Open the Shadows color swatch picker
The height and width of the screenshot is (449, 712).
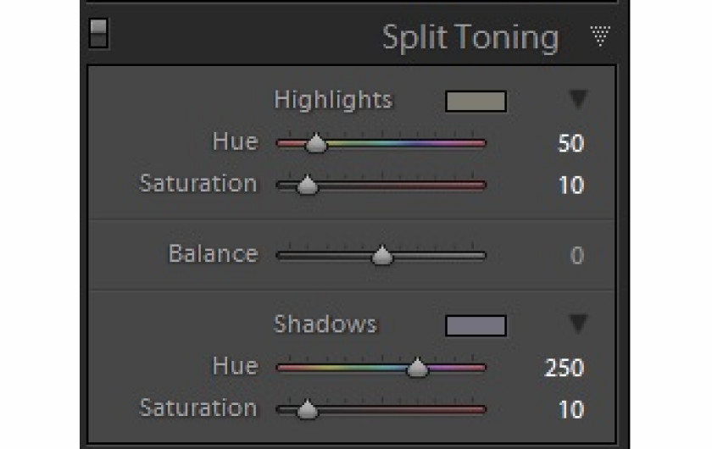[x=476, y=326]
